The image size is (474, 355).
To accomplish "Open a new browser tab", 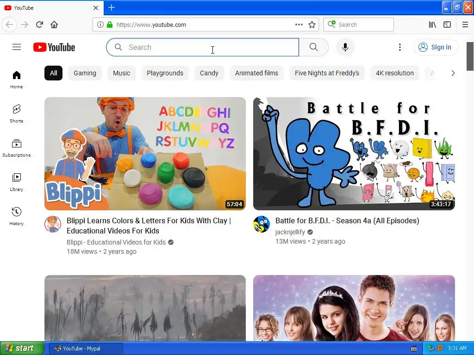I will pos(112,7).
